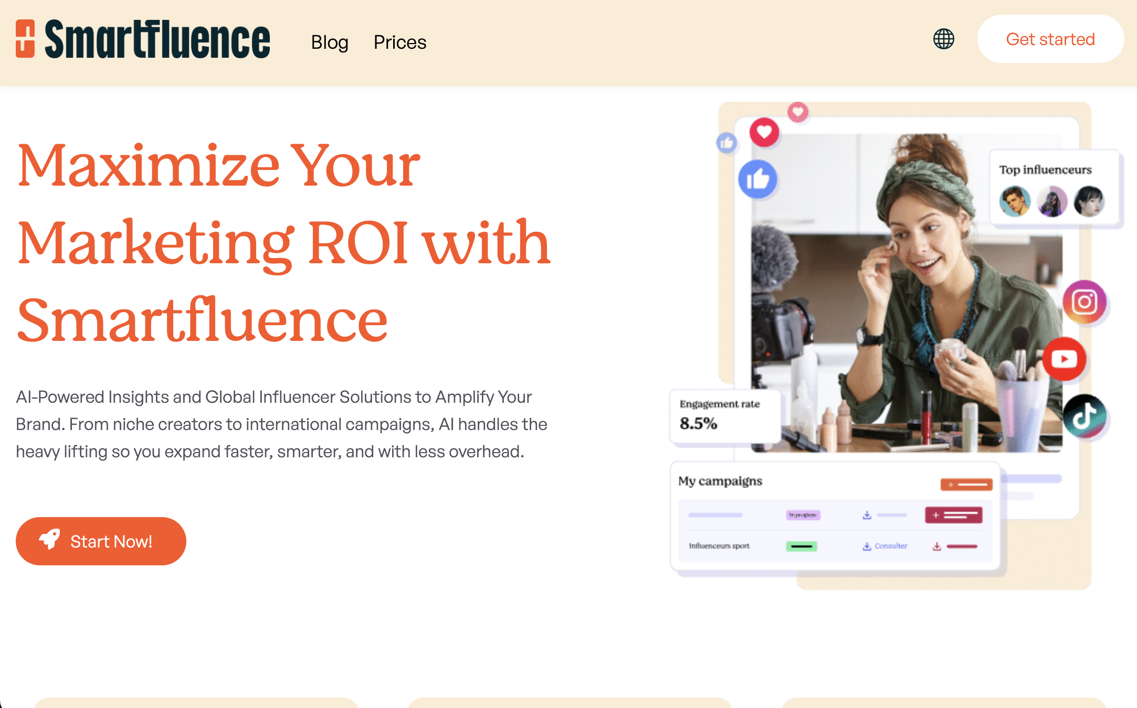The width and height of the screenshot is (1137, 708).
Task: Go to the Prices page
Action: coord(400,42)
